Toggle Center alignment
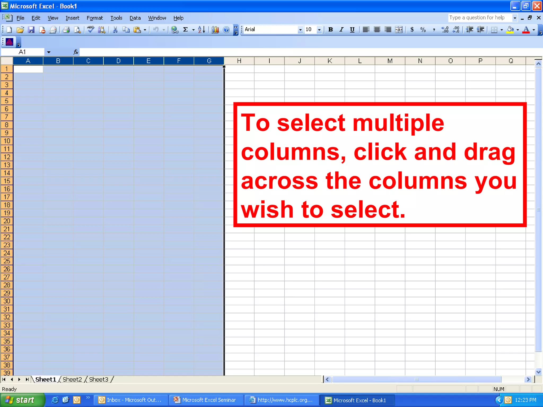543x407 pixels. [x=377, y=30]
